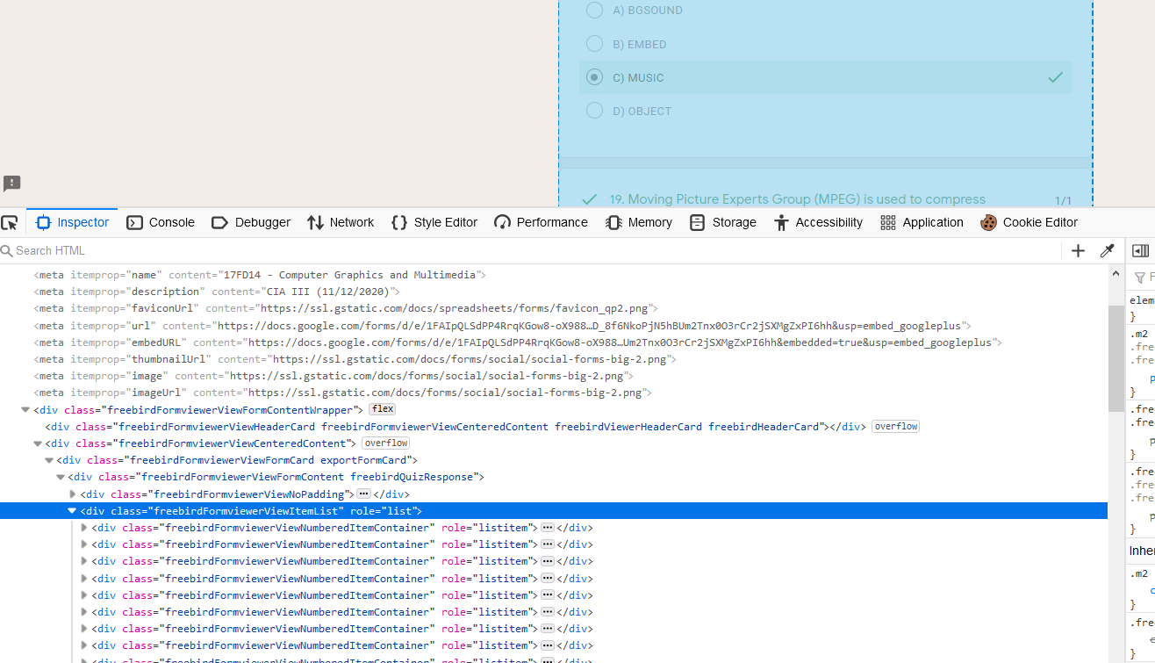Open the Accessibility tab
The width and height of the screenshot is (1155, 663).
click(818, 222)
